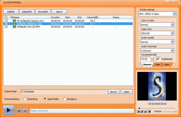
Task: Uncheck Softpedia Slideshow.mpg checkbox
Action: pos(6,24)
